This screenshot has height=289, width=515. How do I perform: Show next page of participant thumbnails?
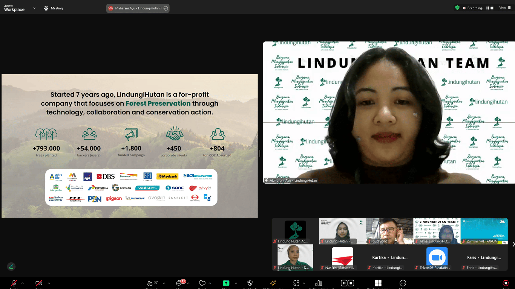pyautogui.click(x=513, y=244)
